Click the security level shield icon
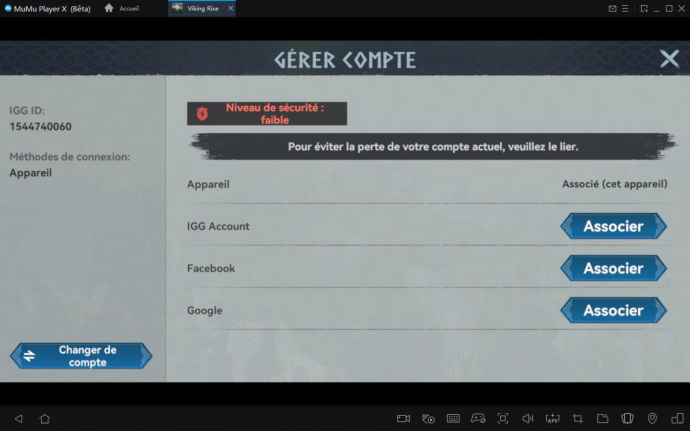 tap(202, 114)
